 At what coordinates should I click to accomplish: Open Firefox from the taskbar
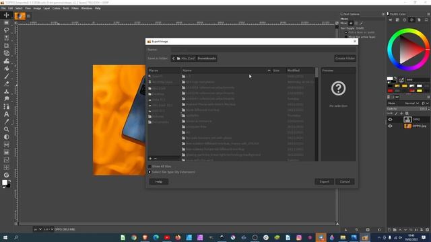(178, 237)
